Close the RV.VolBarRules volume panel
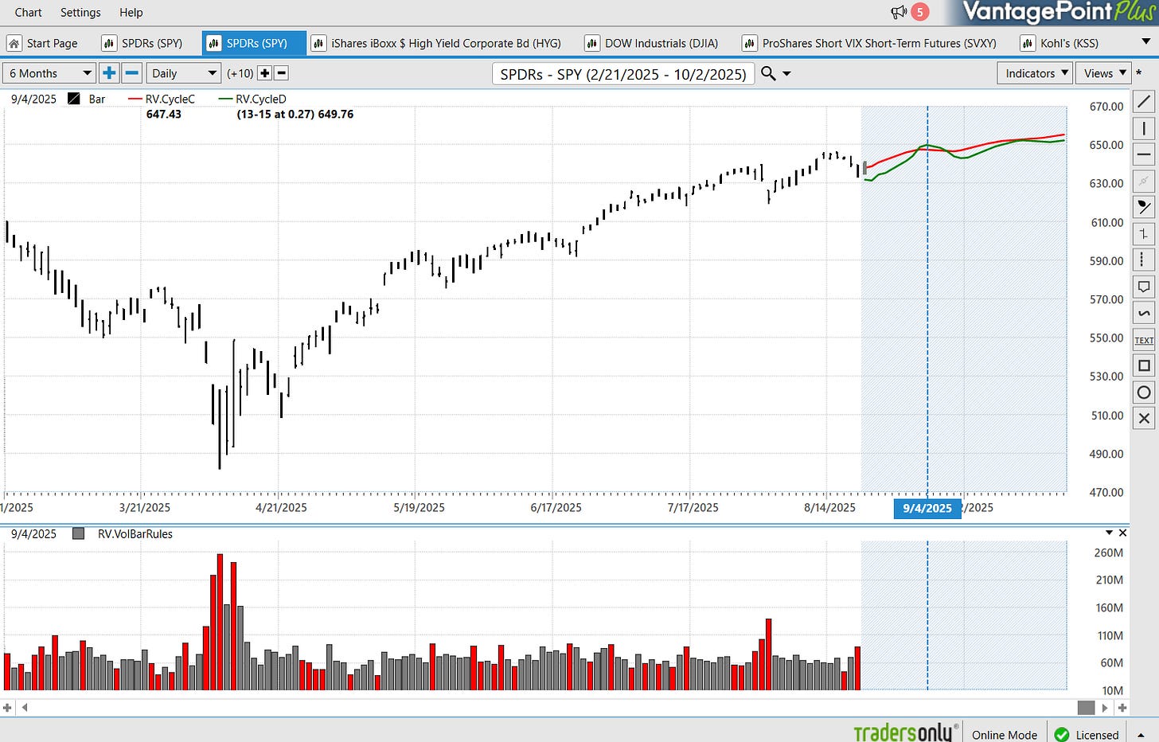Viewport: 1159px width, 742px height. pyautogui.click(x=1123, y=533)
